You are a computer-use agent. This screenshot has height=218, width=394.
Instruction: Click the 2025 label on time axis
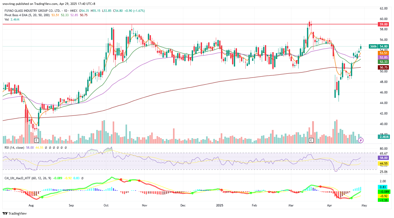220,205
